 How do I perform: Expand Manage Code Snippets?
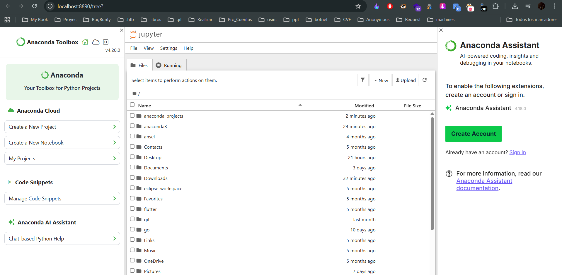coord(62,199)
